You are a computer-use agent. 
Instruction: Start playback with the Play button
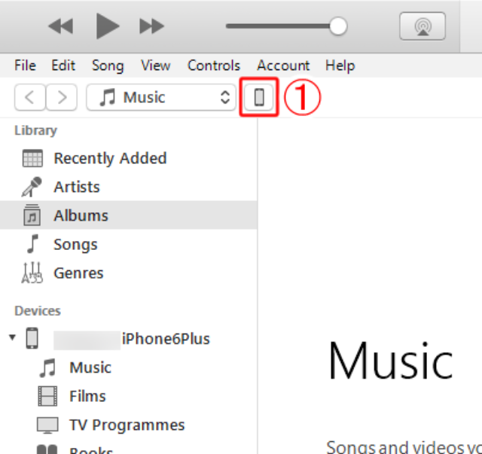click(x=108, y=26)
